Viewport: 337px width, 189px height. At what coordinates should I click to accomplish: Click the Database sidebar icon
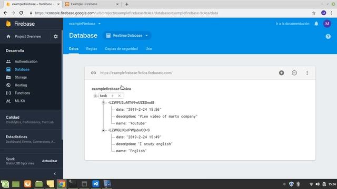click(x=8, y=69)
